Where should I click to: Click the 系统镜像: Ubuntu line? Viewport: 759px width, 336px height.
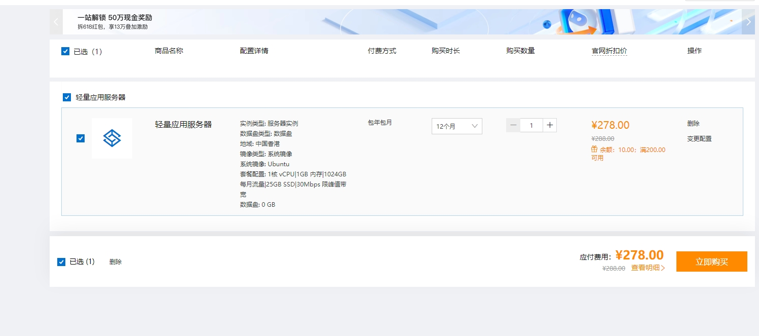264,164
